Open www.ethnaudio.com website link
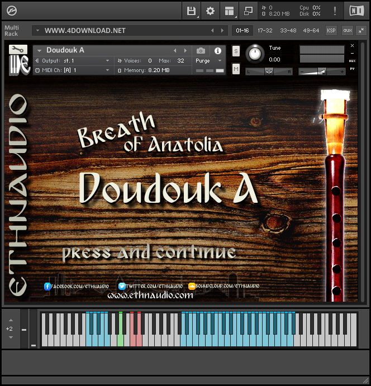 [150, 295]
